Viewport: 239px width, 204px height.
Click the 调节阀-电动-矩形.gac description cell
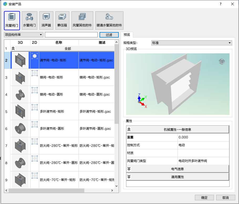tap(96, 60)
